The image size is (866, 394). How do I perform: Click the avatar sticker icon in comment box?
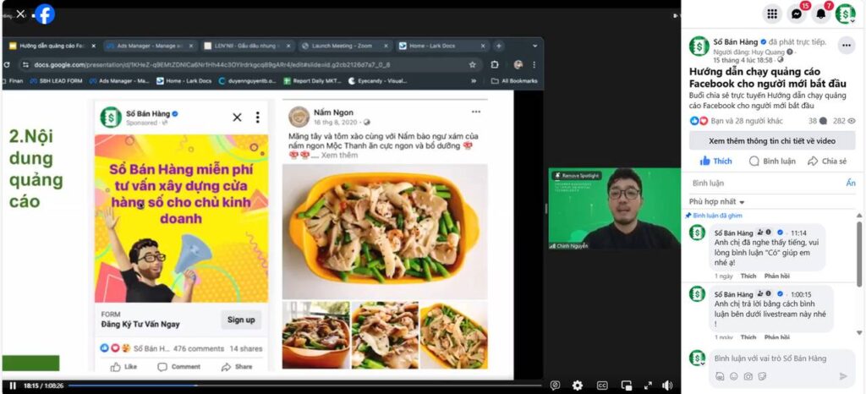pyautogui.click(x=720, y=376)
